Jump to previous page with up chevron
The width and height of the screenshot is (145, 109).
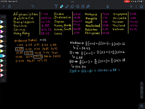(x=142, y=84)
